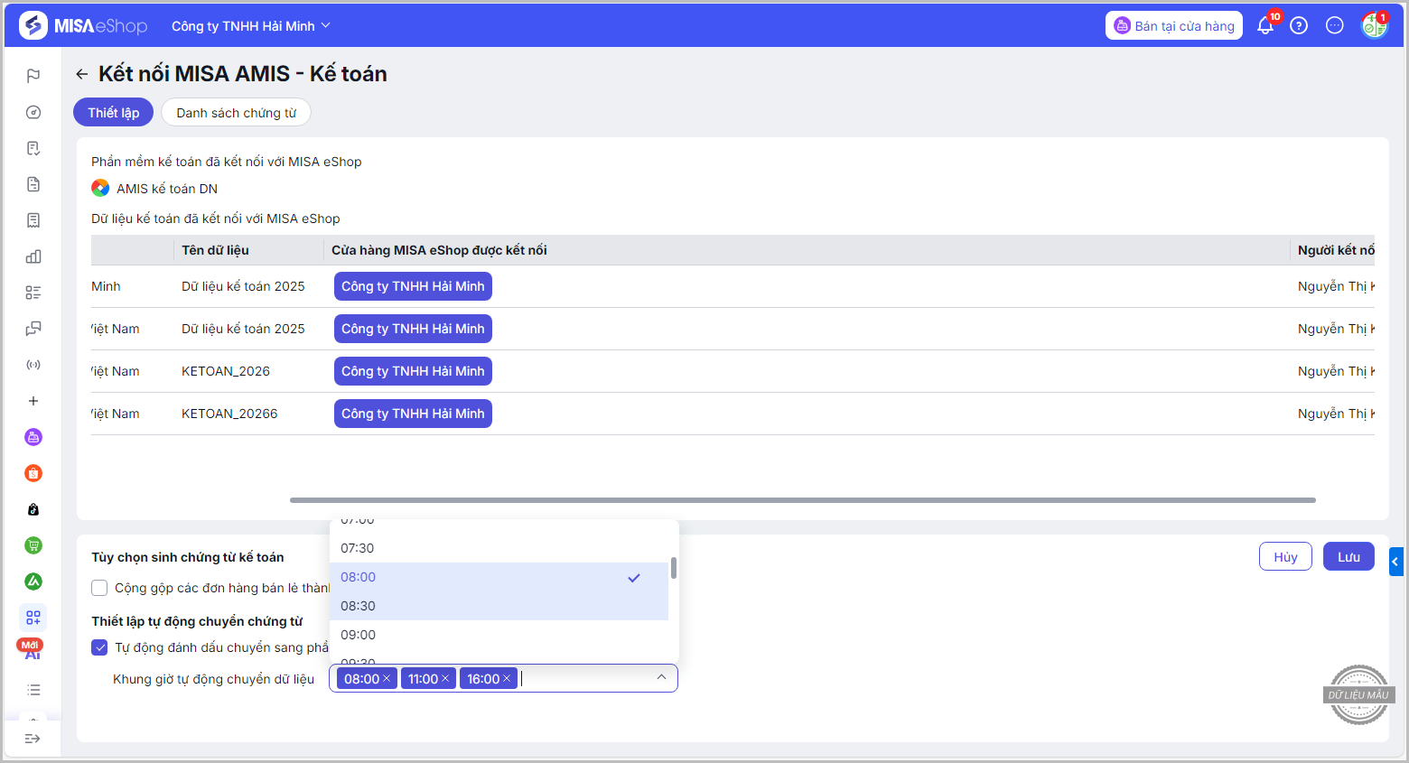The height and width of the screenshot is (763, 1409).
Task: Click the chat messages icon in header
Action: [1334, 26]
